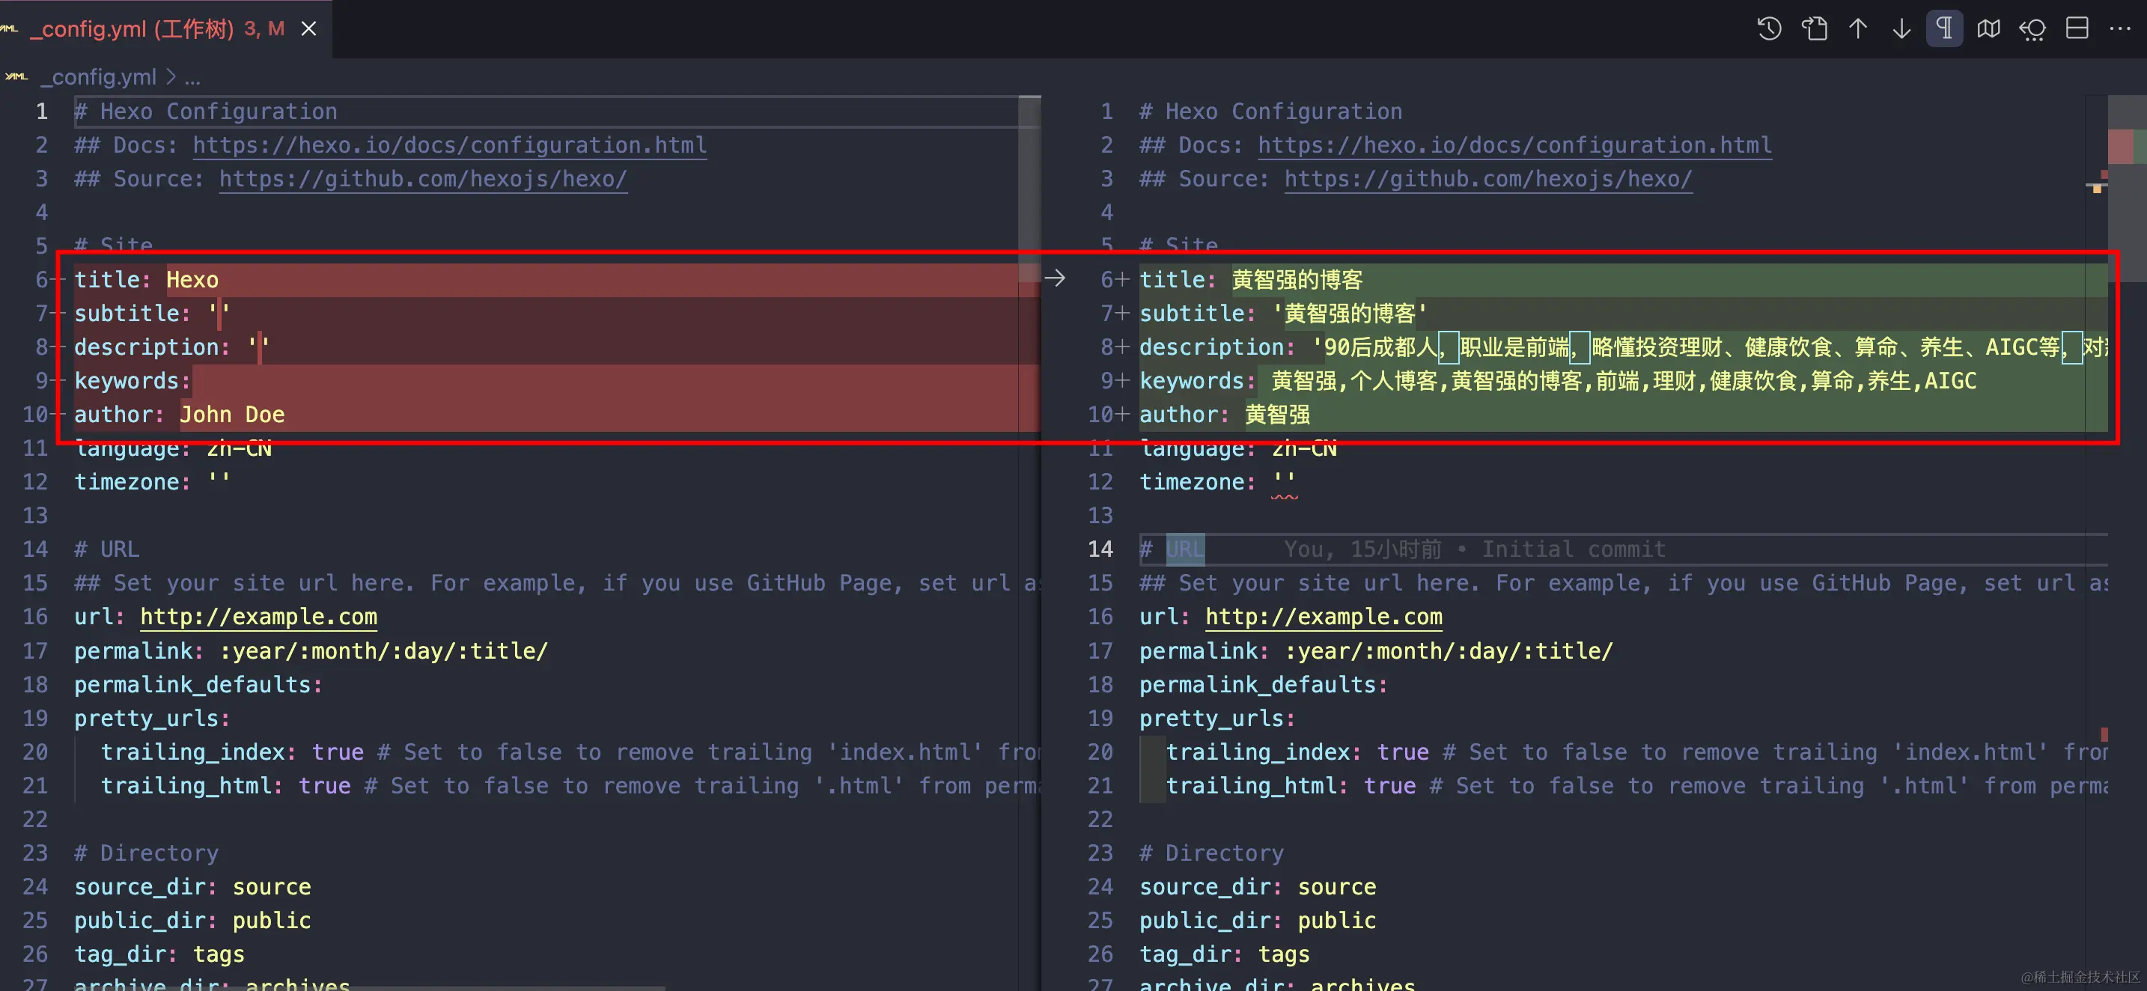Toggle split editor layout icon
This screenshot has width=2147, height=991.
[2077, 29]
